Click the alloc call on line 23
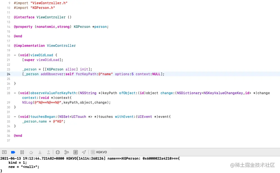Image resolution: width=280 pixels, height=173 pixels. pos(70,69)
